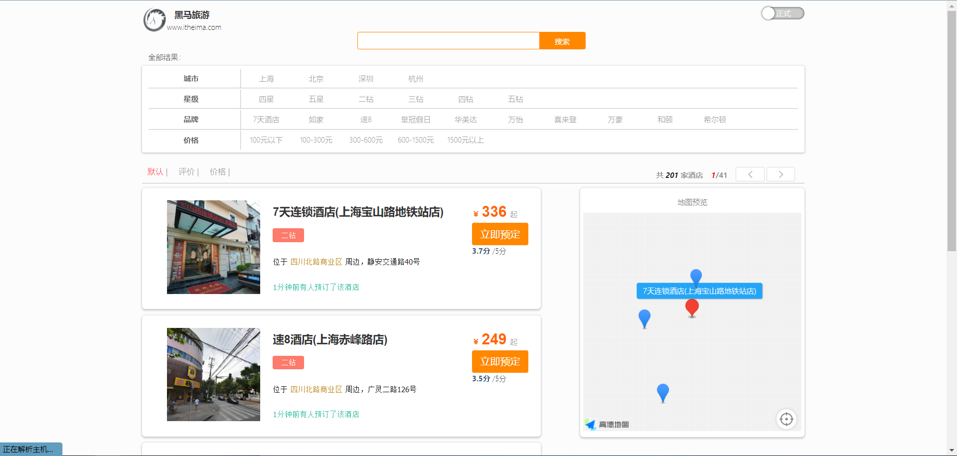The width and height of the screenshot is (957, 456).
Task: Click the page scrollbar thumb
Action: click(952, 131)
